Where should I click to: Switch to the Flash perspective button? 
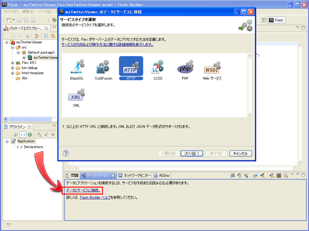[x=276, y=20]
